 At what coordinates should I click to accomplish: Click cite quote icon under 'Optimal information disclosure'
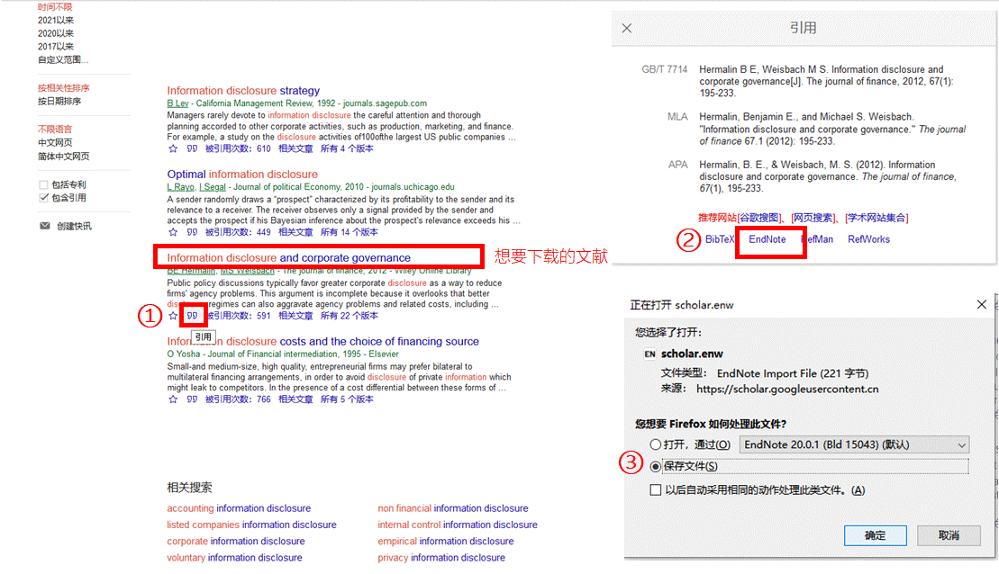click(192, 232)
